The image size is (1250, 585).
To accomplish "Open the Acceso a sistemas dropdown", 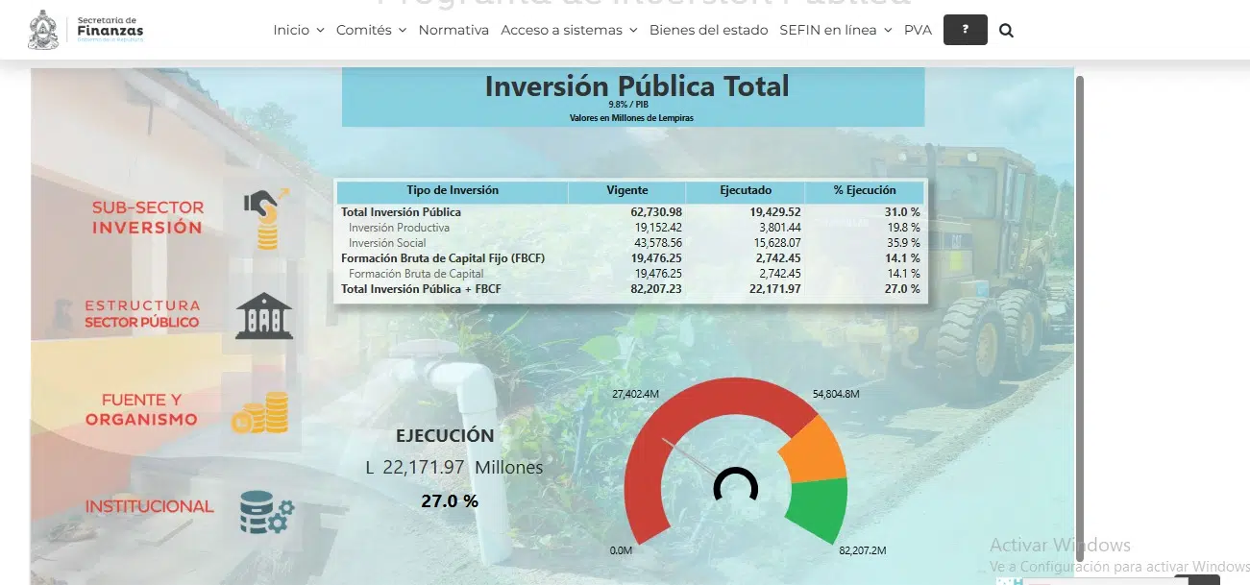I will point(569,31).
